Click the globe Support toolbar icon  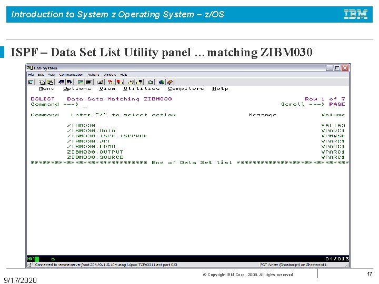[x=162, y=82]
